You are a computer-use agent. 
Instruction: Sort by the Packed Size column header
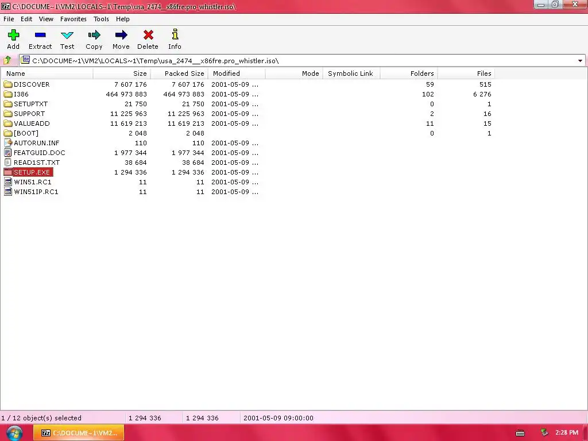tap(179, 73)
